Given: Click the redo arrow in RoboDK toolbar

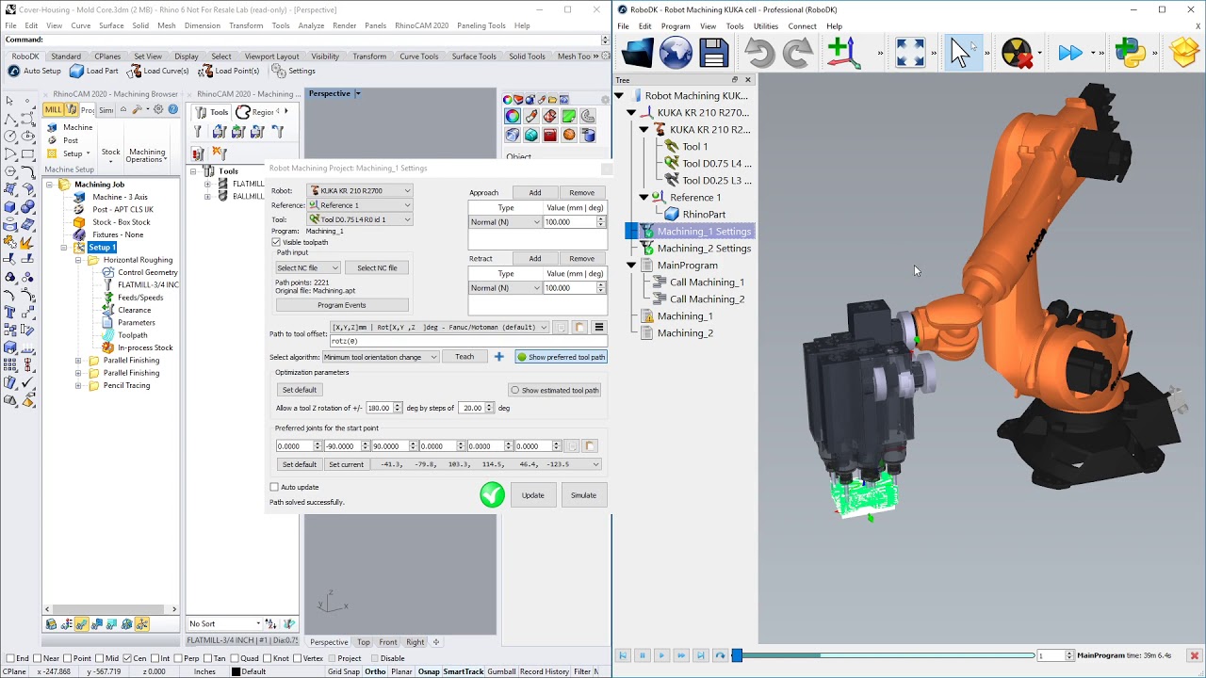Looking at the screenshot, I should point(798,53).
